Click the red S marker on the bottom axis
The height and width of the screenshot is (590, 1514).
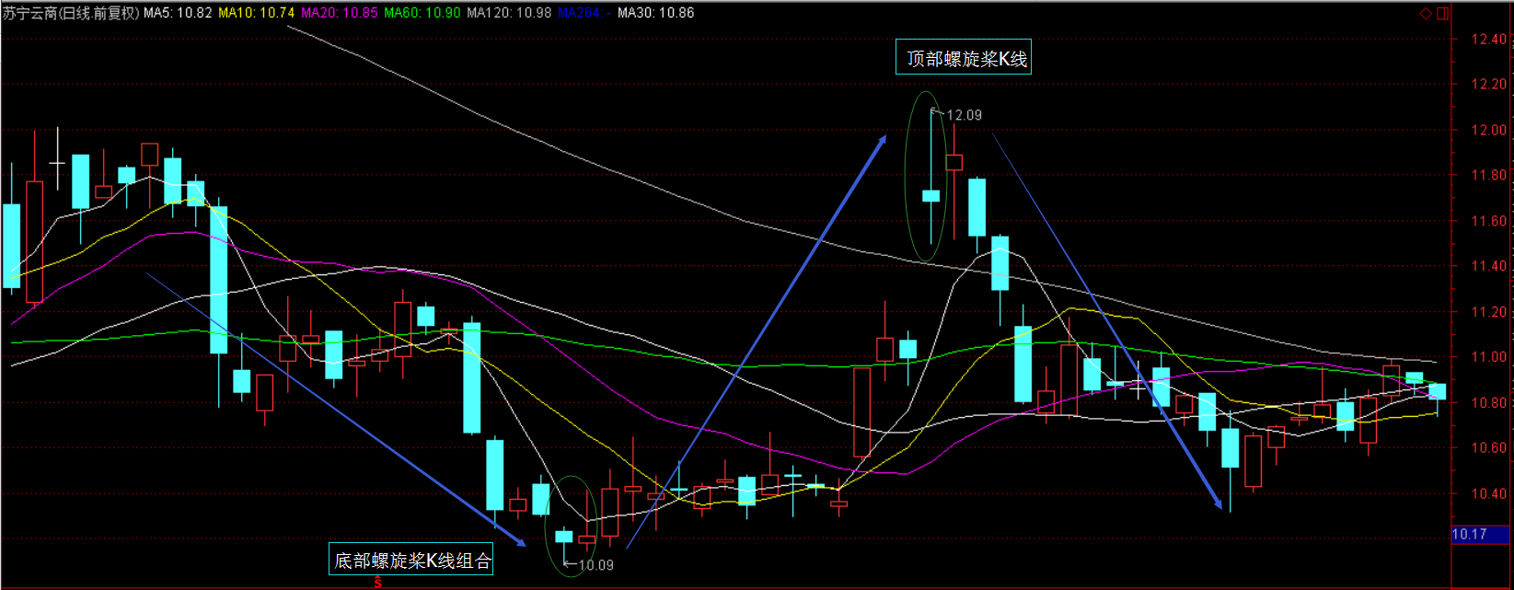377,583
